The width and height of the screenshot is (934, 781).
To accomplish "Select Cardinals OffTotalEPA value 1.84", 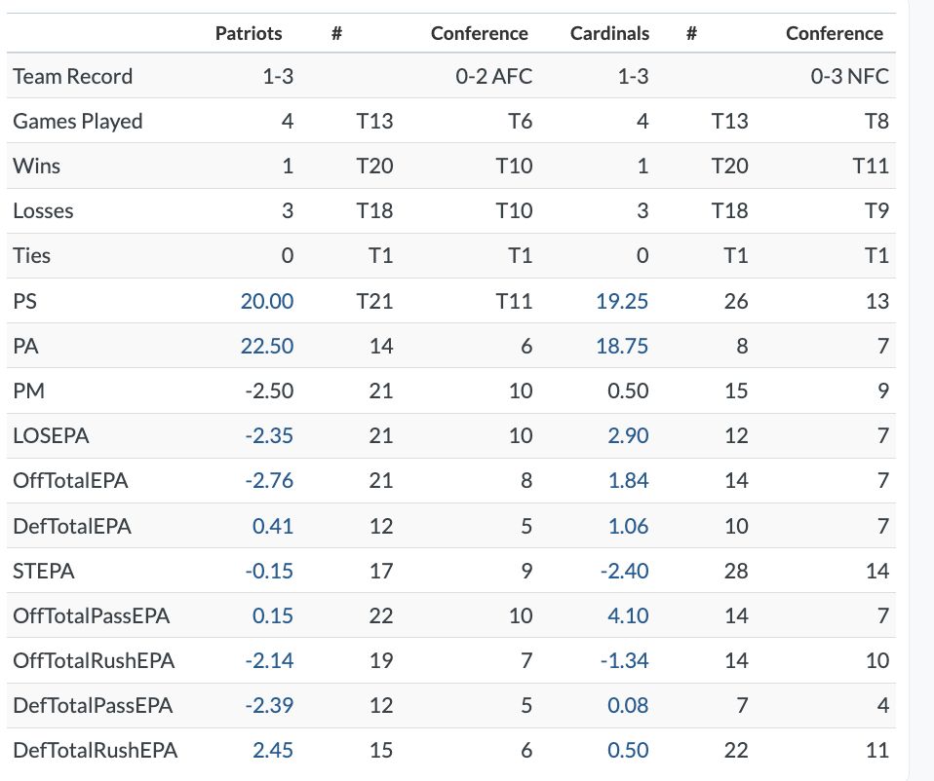I will pyautogui.click(x=628, y=481).
